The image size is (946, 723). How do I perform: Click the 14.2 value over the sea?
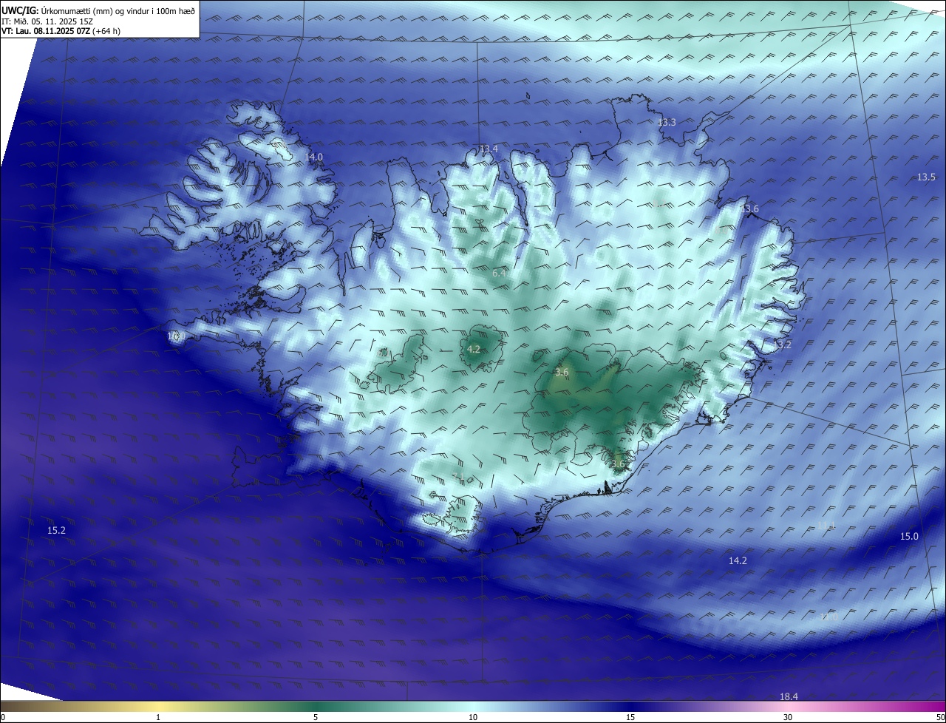[x=738, y=561]
